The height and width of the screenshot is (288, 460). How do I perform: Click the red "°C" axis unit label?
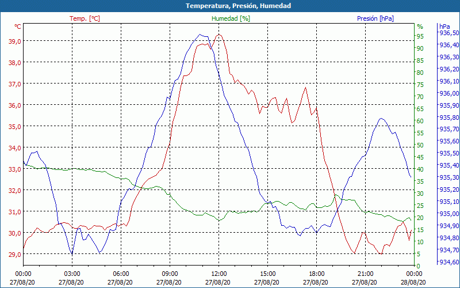click(x=18, y=26)
